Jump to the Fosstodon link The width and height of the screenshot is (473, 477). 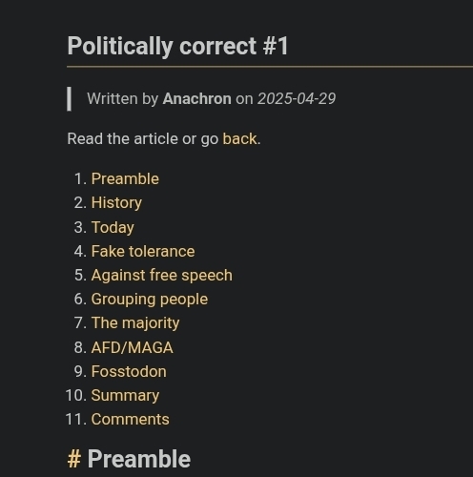tap(129, 371)
